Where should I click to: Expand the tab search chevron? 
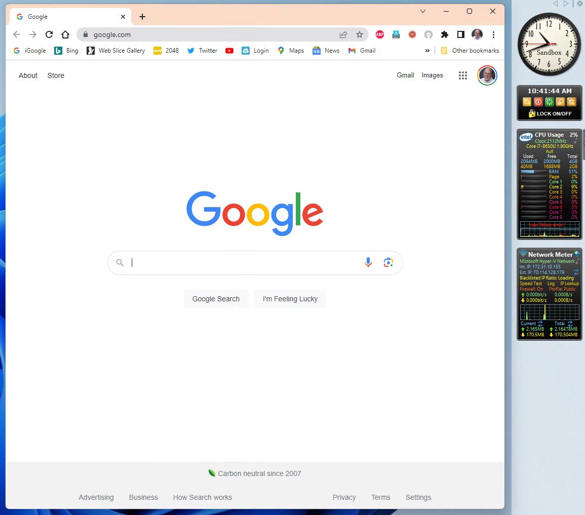423,11
